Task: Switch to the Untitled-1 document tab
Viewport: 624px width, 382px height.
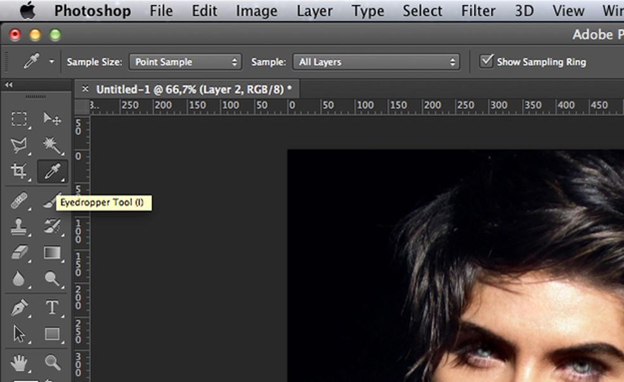Action: (194, 89)
